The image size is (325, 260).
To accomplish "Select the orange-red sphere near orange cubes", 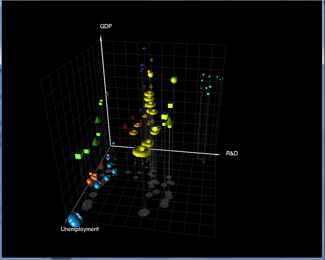I will [90, 181].
